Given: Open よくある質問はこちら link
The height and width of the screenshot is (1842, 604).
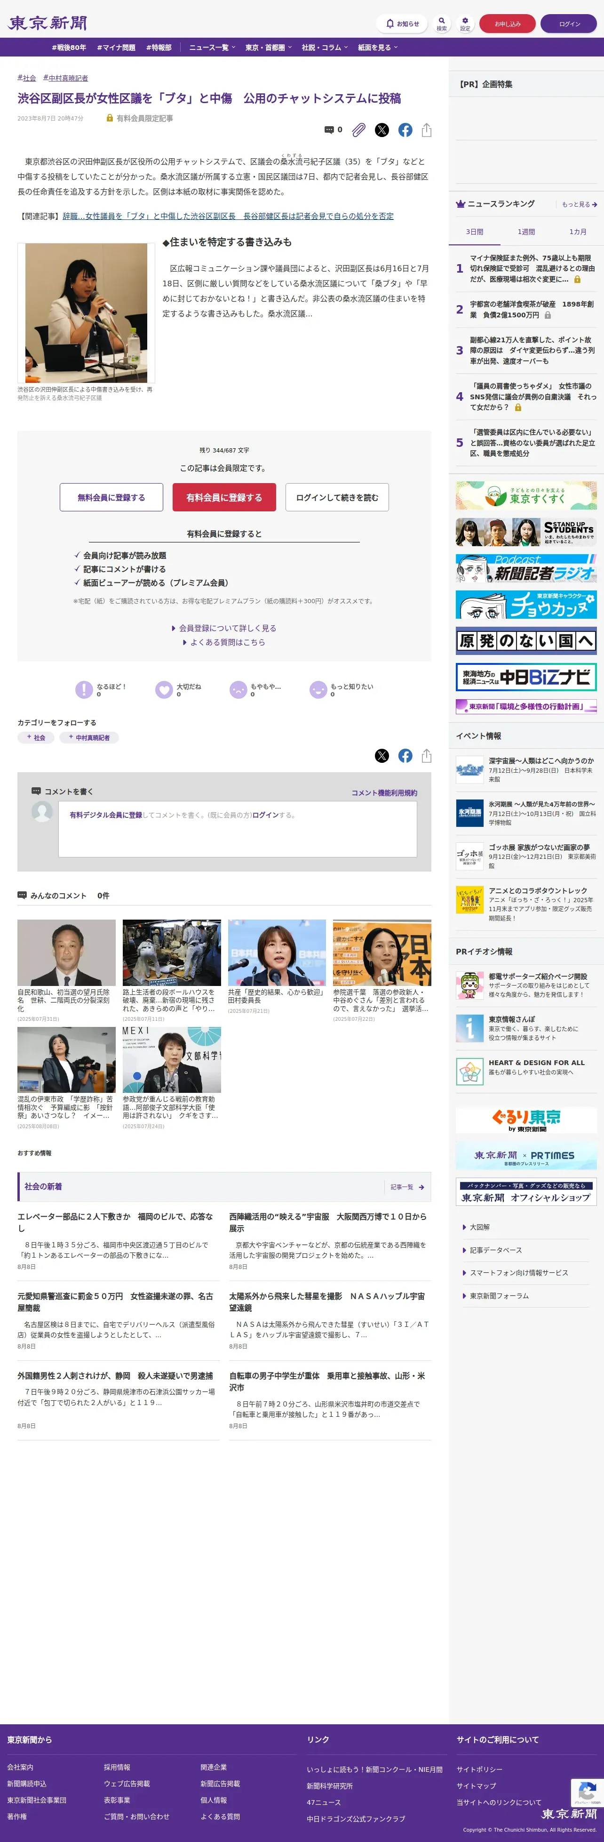Looking at the screenshot, I should [x=227, y=642].
